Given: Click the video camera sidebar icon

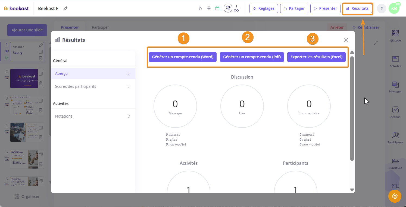Looking at the screenshot, I should point(395,186).
